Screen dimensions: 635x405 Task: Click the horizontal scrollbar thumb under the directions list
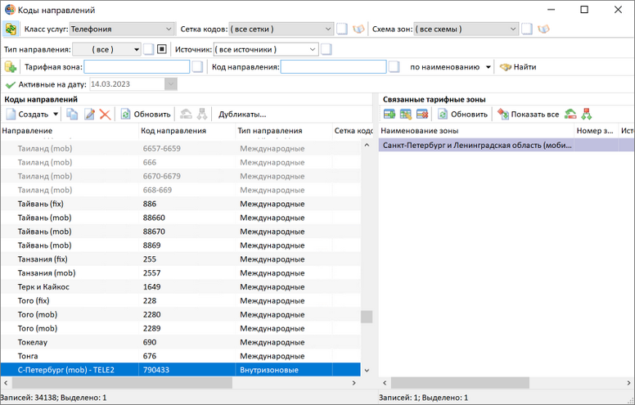click(x=122, y=383)
